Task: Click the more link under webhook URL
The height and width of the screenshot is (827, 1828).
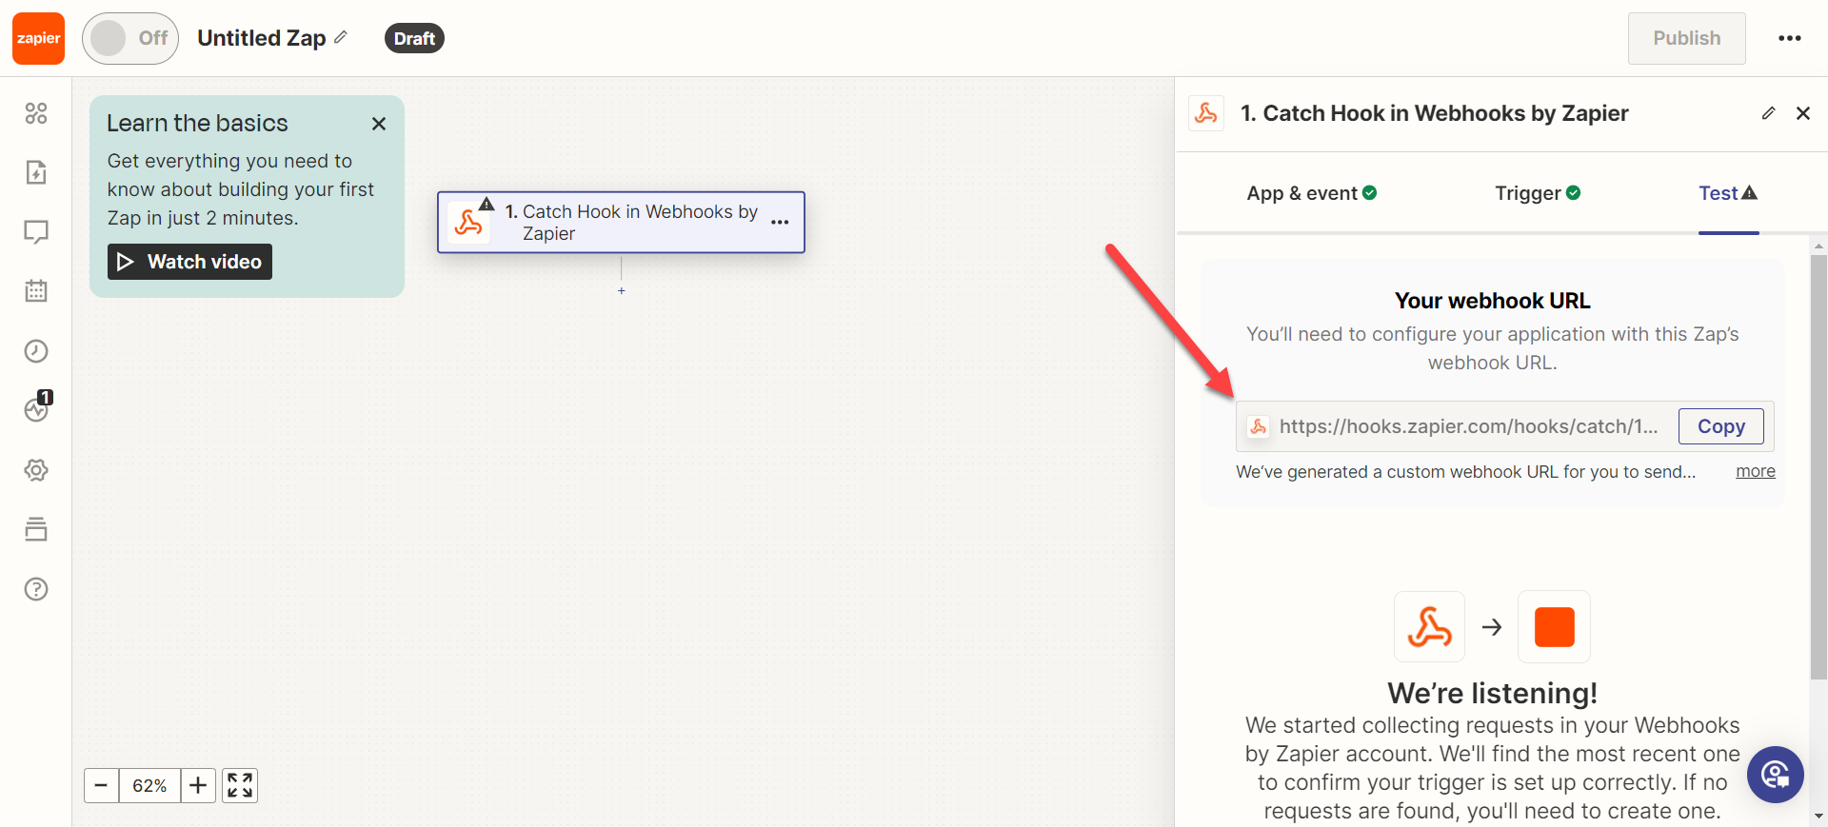Action: 1755,471
